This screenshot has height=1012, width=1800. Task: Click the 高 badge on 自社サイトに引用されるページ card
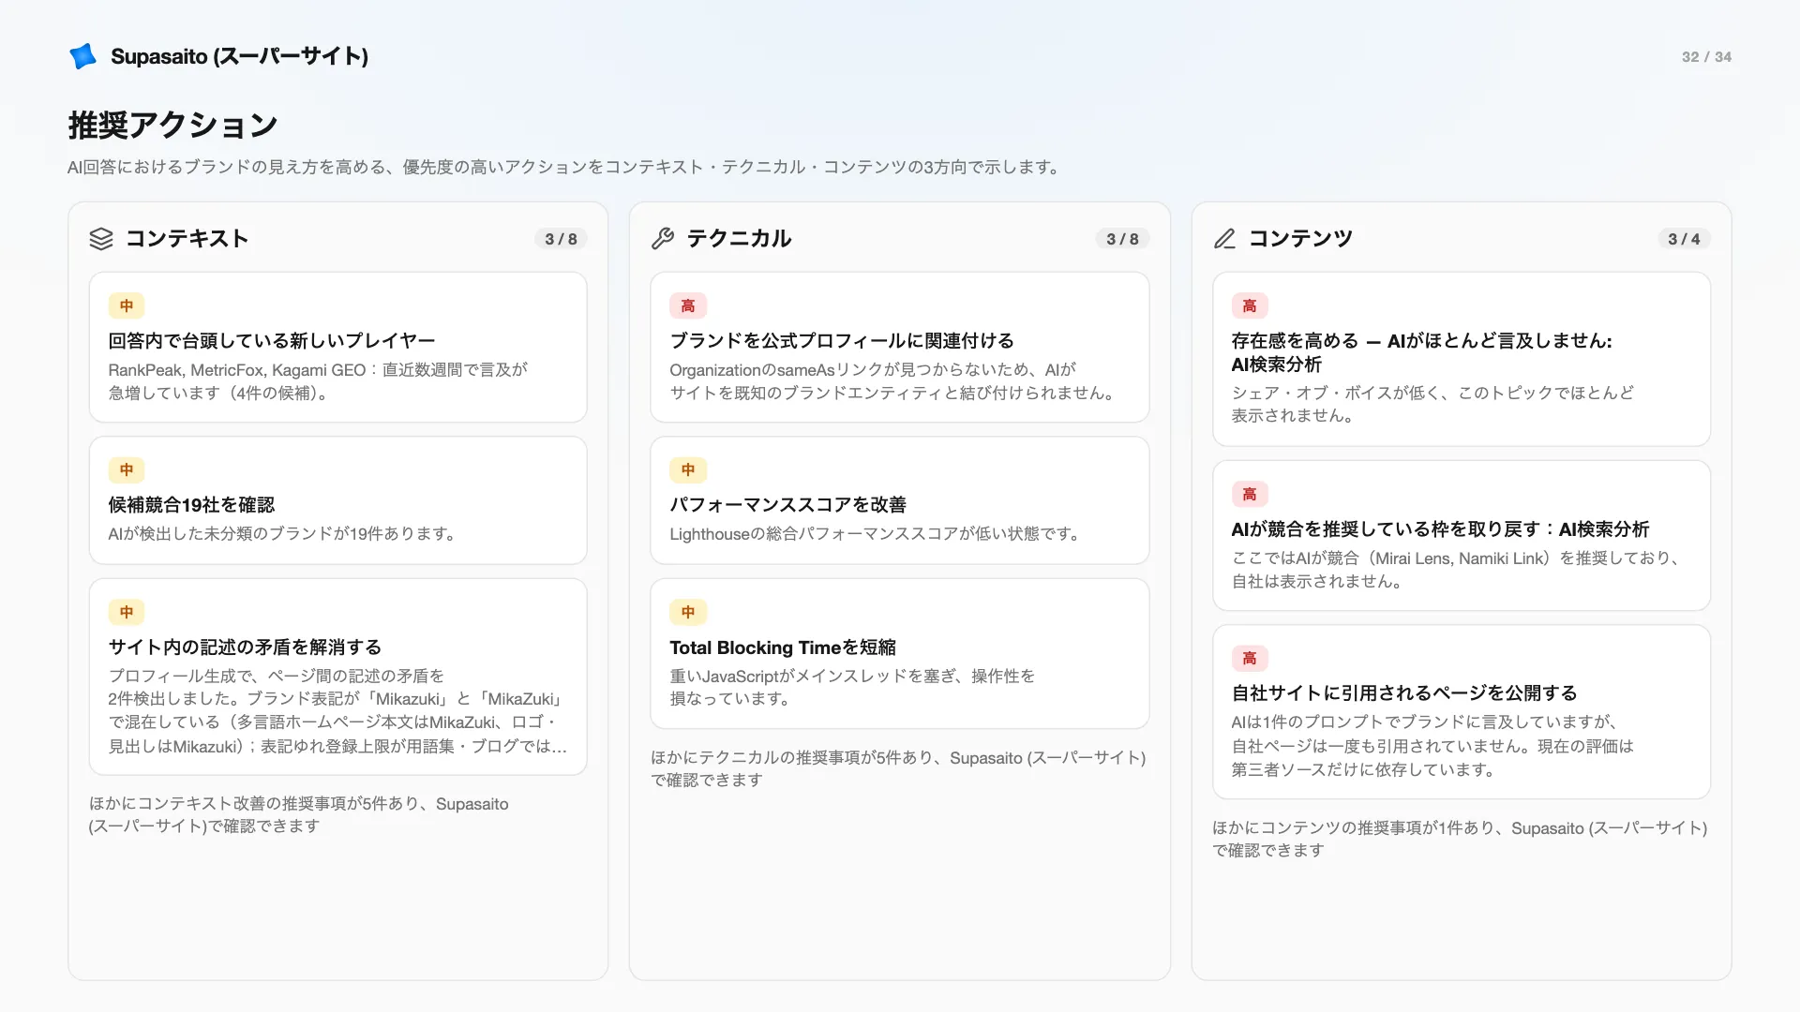[1250, 658]
